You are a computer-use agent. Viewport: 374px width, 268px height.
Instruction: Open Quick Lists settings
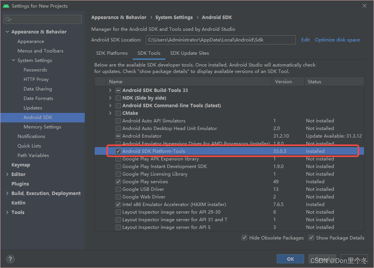(29, 146)
